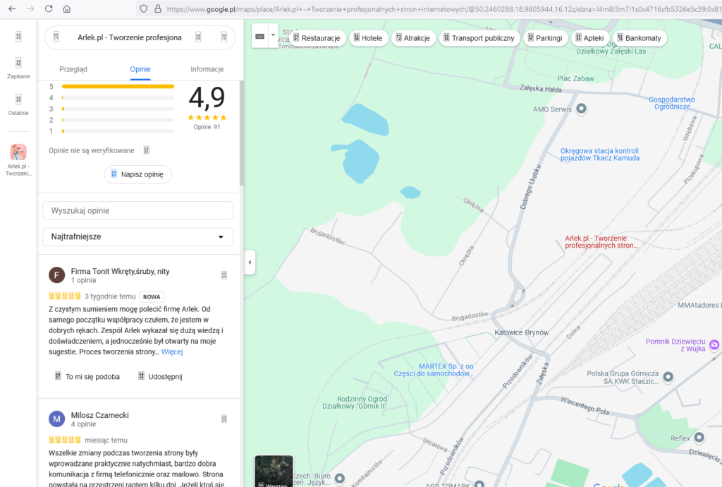Expand review text with the Więcej link
722x487 pixels.
point(172,351)
